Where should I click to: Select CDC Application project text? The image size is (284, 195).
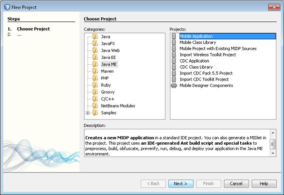pos(194,61)
